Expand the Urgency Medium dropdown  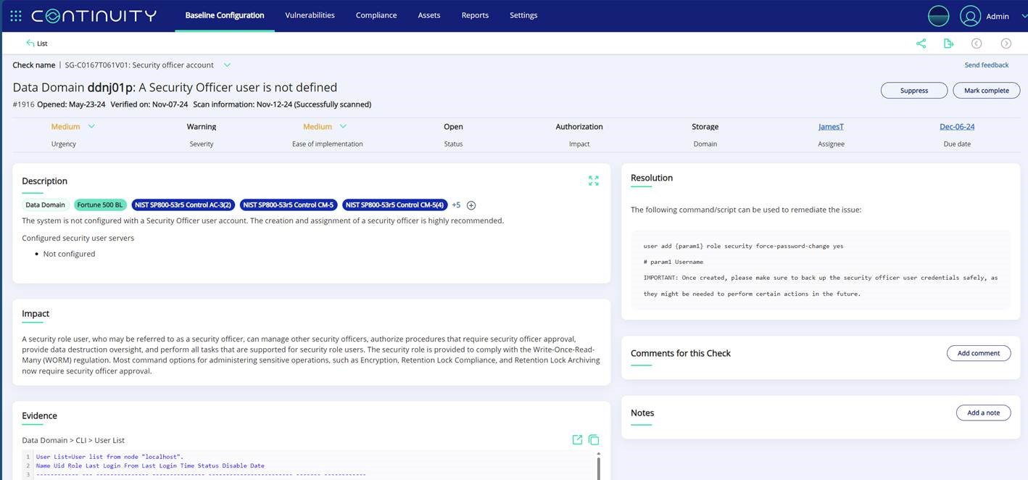pos(91,126)
